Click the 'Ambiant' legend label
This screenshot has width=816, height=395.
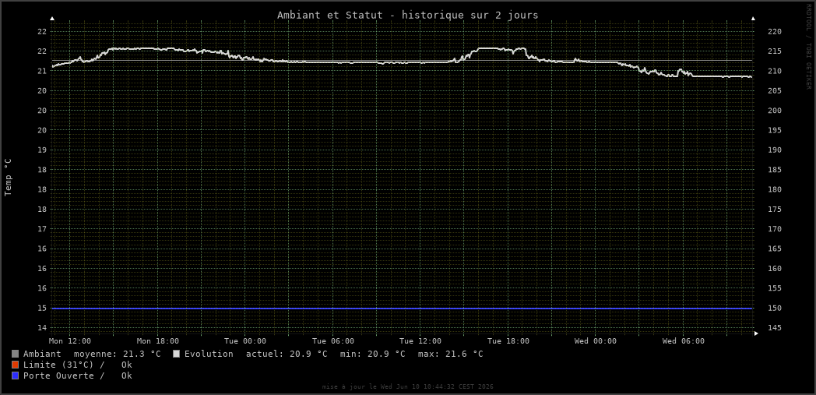click(42, 354)
